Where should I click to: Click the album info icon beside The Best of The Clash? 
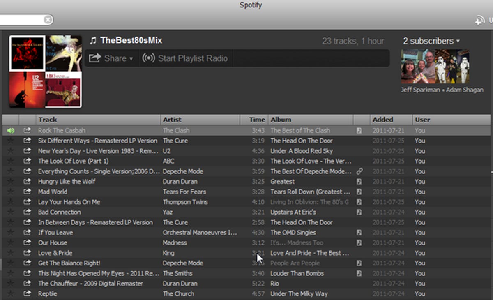click(359, 130)
